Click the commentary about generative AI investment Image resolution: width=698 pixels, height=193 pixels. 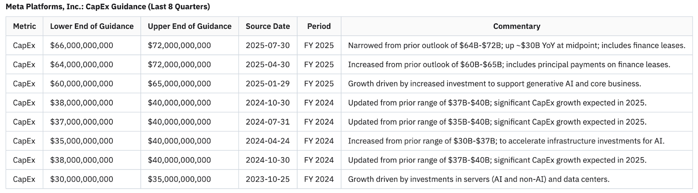494,84
